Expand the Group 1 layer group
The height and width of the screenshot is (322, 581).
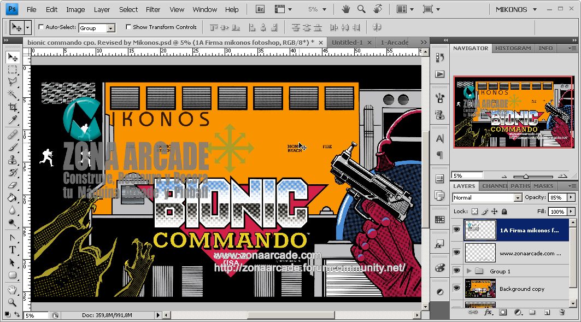pyautogui.click(x=470, y=271)
